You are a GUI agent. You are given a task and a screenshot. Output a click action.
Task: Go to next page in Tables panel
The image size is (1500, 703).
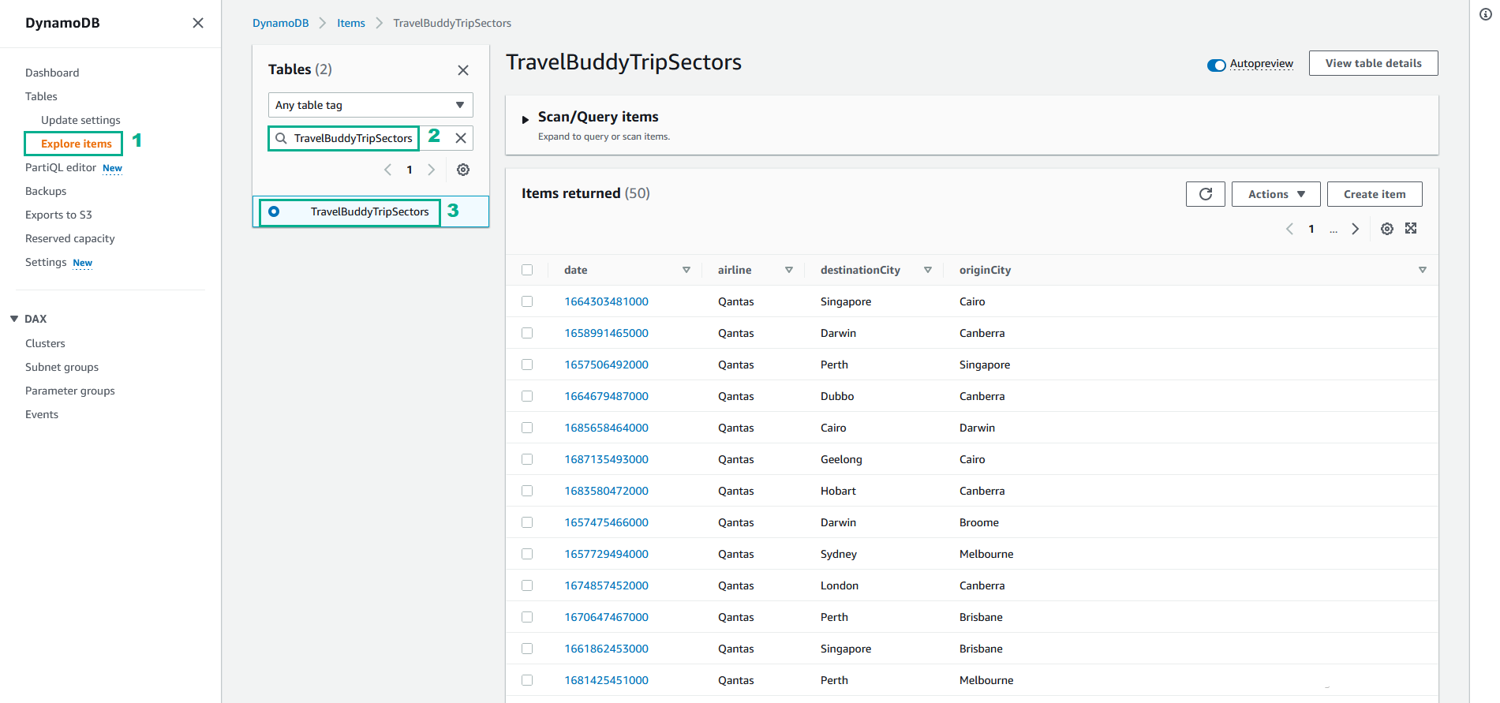(x=431, y=170)
